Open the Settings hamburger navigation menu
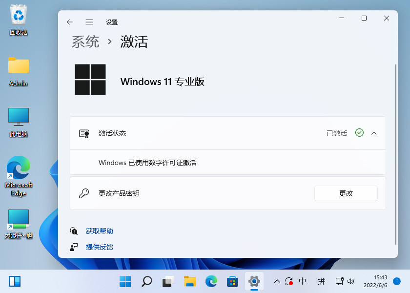The width and height of the screenshot is (410, 293). (x=89, y=22)
